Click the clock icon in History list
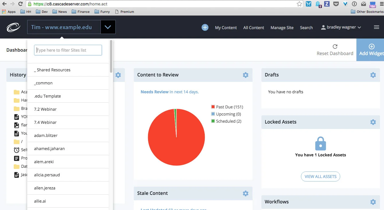Viewport: 384px width, 210px height. (17, 150)
